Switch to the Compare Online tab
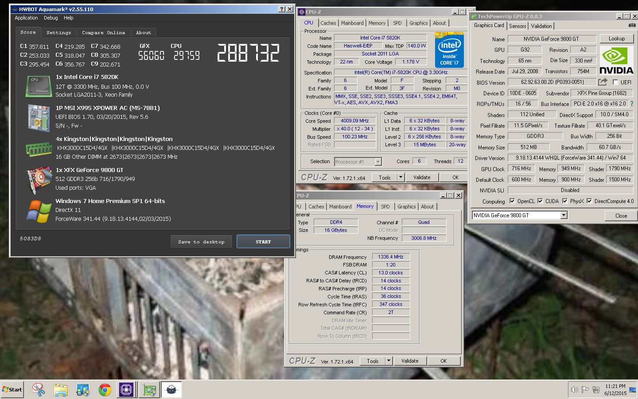The height and width of the screenshot is (399, 638). tap(104, 33)
